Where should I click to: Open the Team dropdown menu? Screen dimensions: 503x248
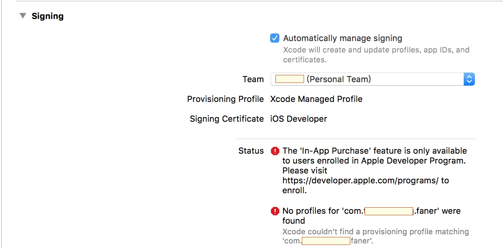(x=372, y=79)
